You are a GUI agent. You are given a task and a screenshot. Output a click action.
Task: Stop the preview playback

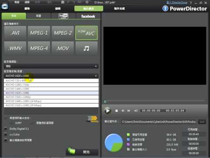click(x=116, y=111)
